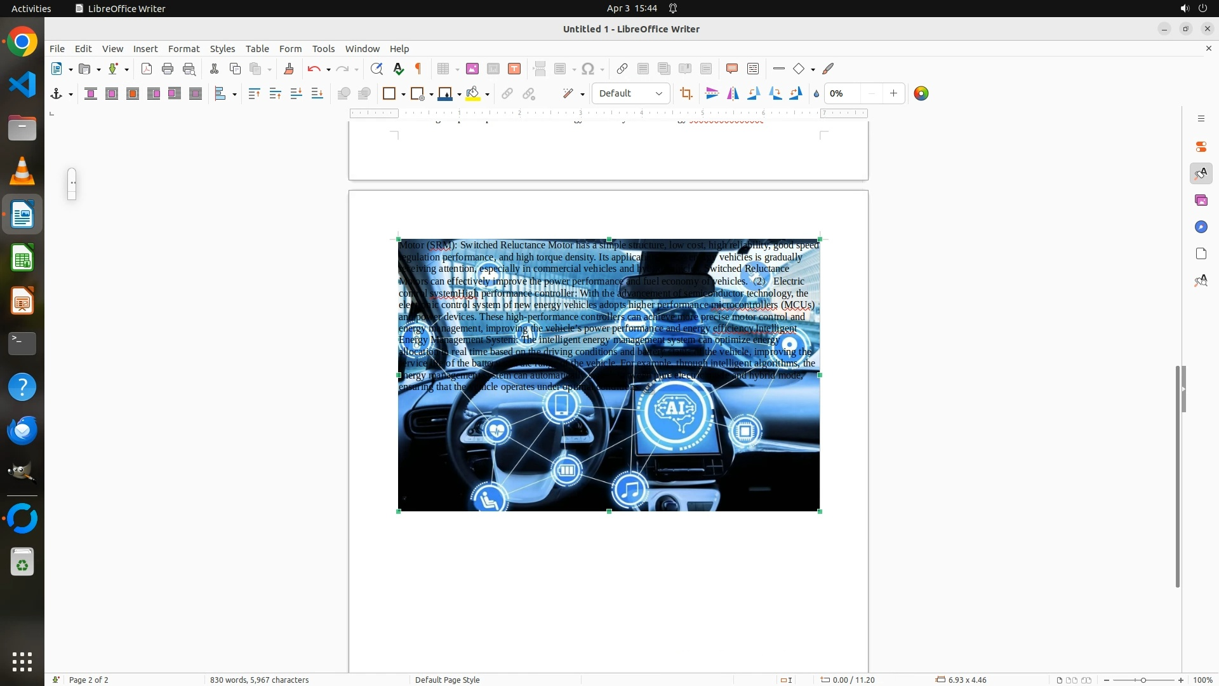Open the Navigator sidebar panel
Image resolution: width=1219 pixels, height=686 pixels.
click(1201, 227)
